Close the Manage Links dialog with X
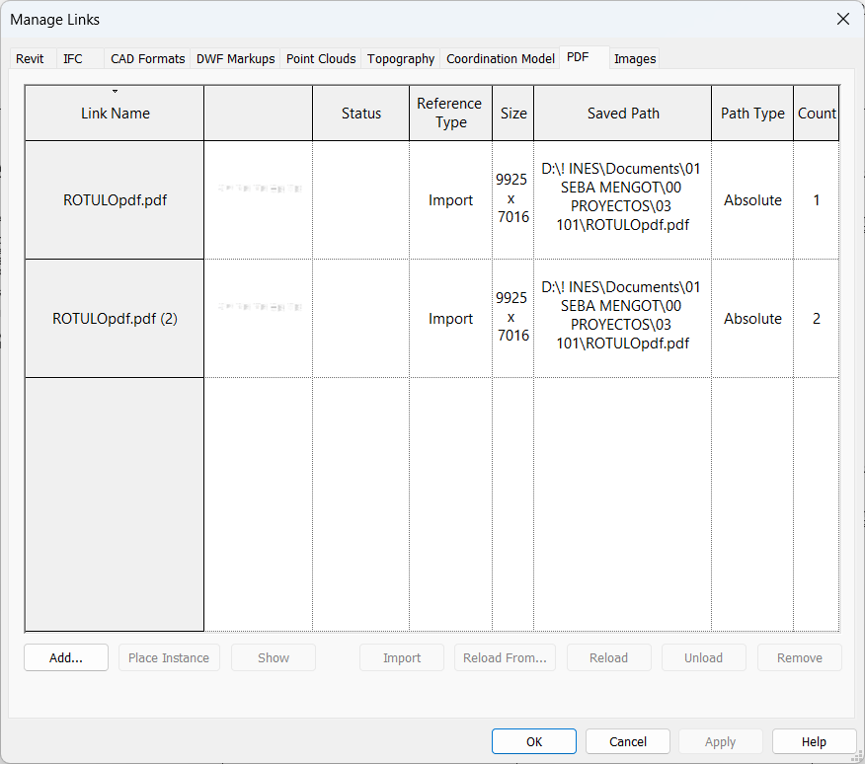Viewport: 865px width, 764px height. point(842,19)
